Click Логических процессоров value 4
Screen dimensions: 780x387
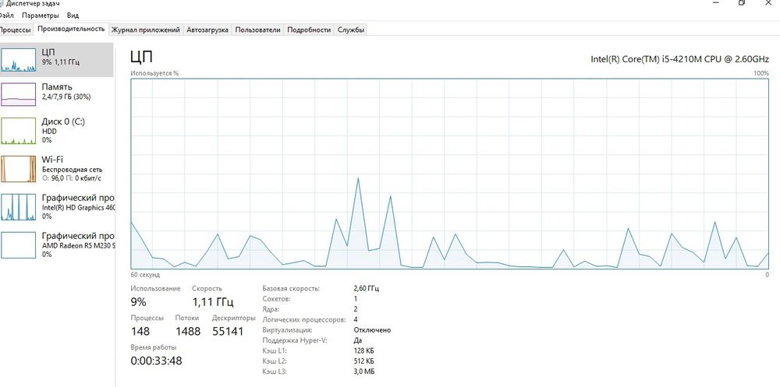[x=355, y=319]
